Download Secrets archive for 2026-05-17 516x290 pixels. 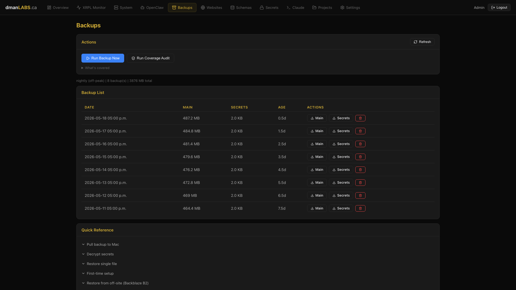[341, 131]
